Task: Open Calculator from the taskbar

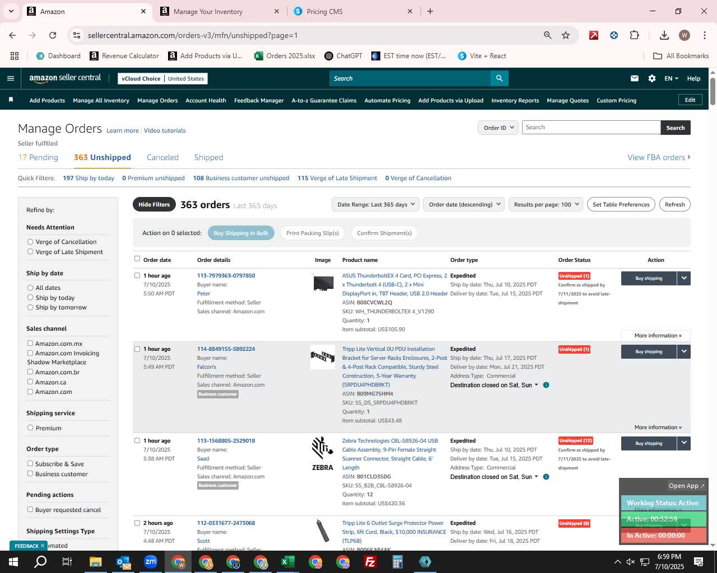Action: [398, 562]
